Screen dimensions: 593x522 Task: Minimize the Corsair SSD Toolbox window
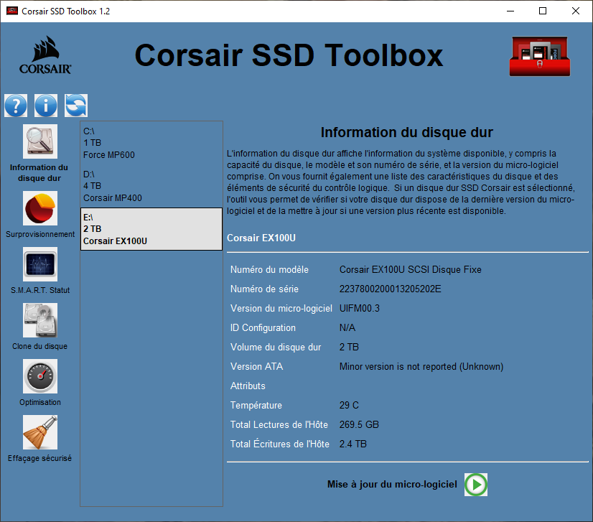click(510, 11)
